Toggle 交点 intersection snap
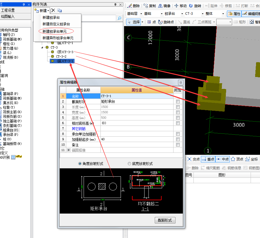The height and width of the screenshot is (238, 260). [193, 159]
